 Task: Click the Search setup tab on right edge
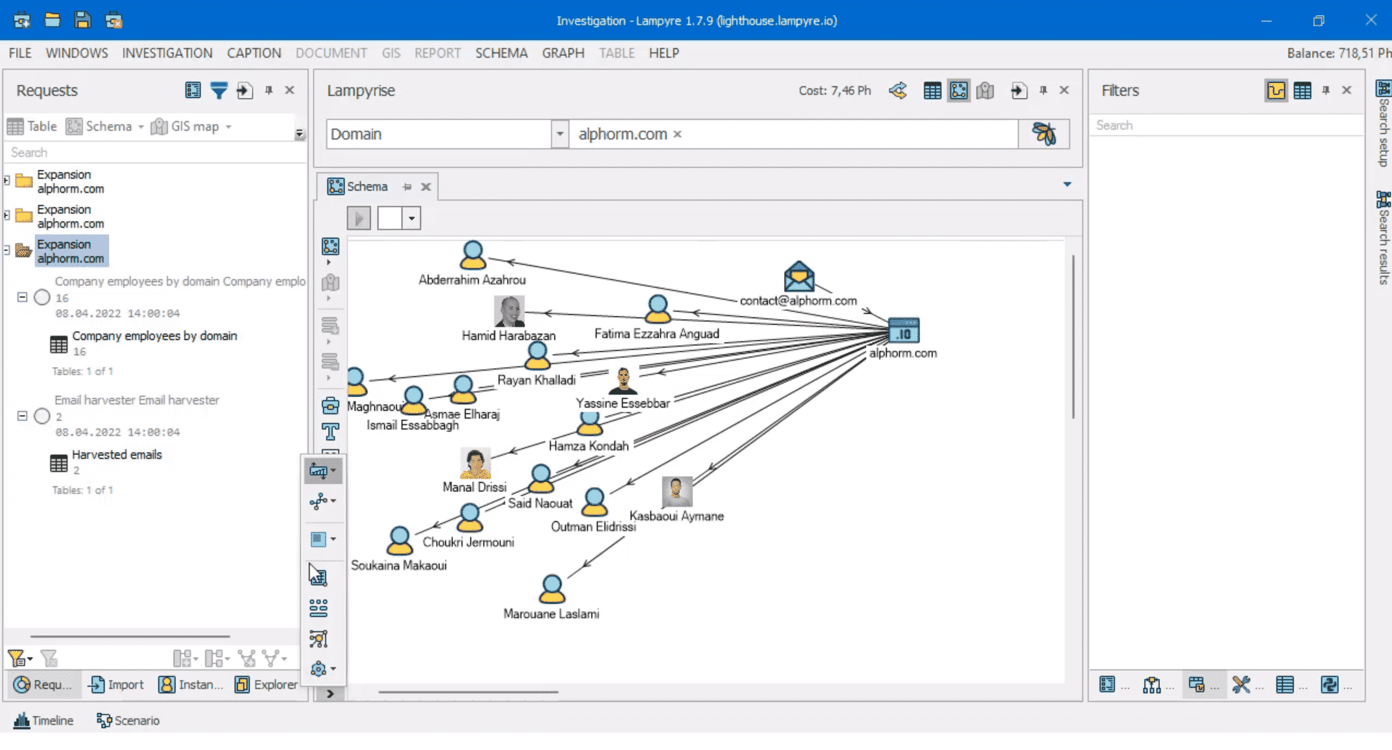[x=1383, y=124]
